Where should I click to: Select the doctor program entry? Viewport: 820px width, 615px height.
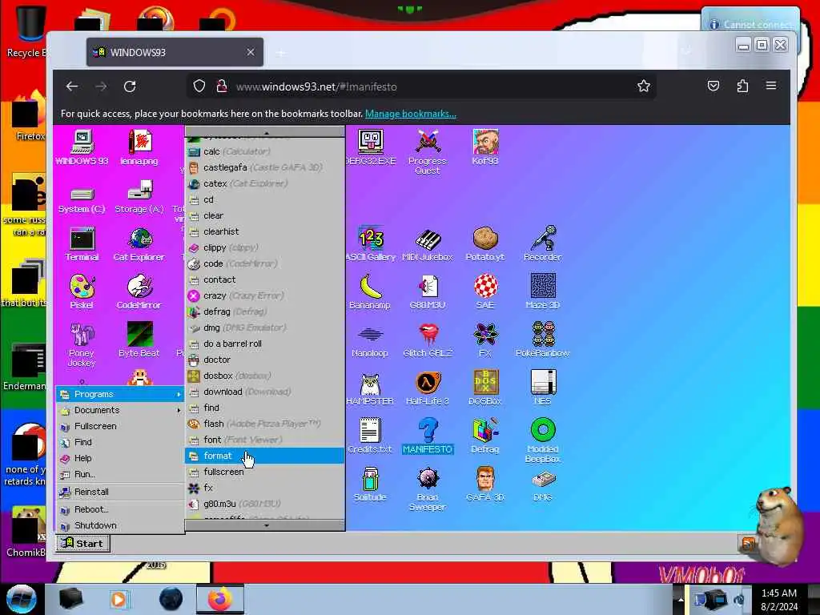click(264, 360)
